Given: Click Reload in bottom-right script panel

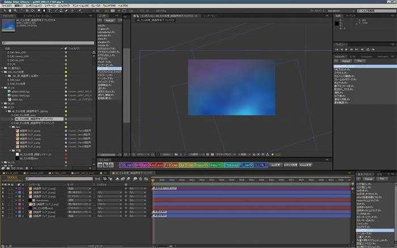Looking at the screenshot, I should click(369, 179).
